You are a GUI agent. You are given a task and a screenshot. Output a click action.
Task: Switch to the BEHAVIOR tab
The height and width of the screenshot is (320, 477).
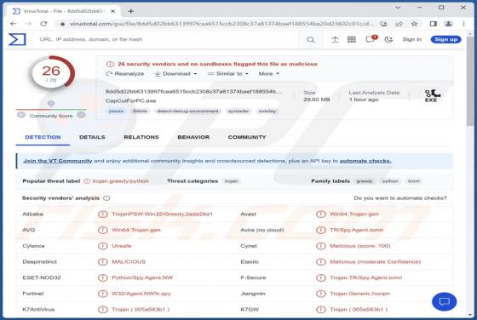tap(193, 137)
